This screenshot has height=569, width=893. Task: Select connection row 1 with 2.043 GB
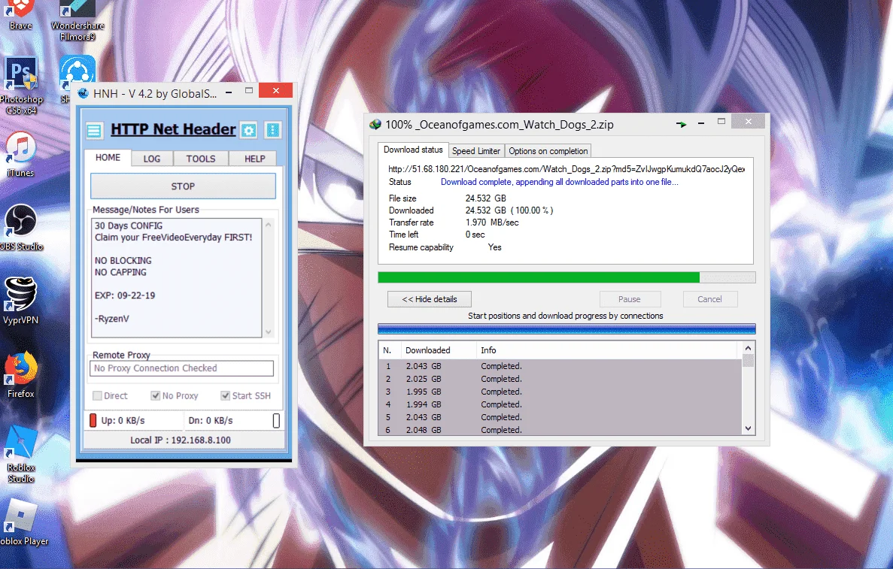pos(560,366)
